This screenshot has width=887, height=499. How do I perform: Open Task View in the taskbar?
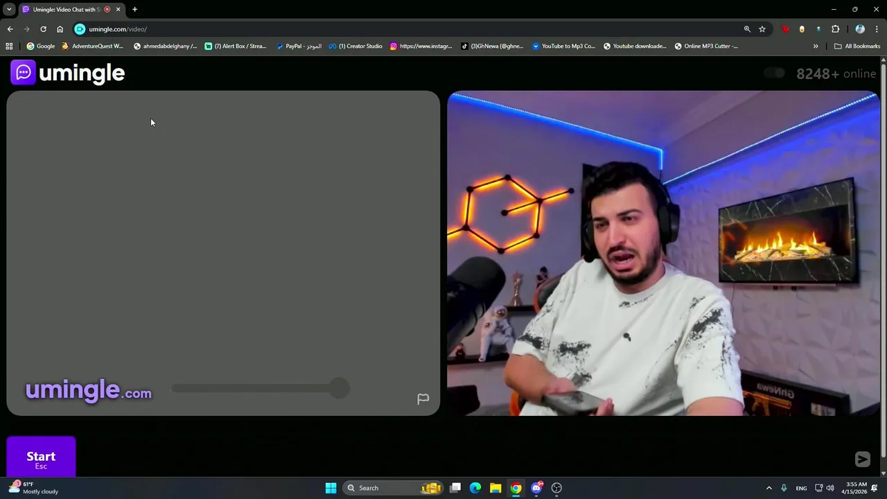(x=455, y=488)
